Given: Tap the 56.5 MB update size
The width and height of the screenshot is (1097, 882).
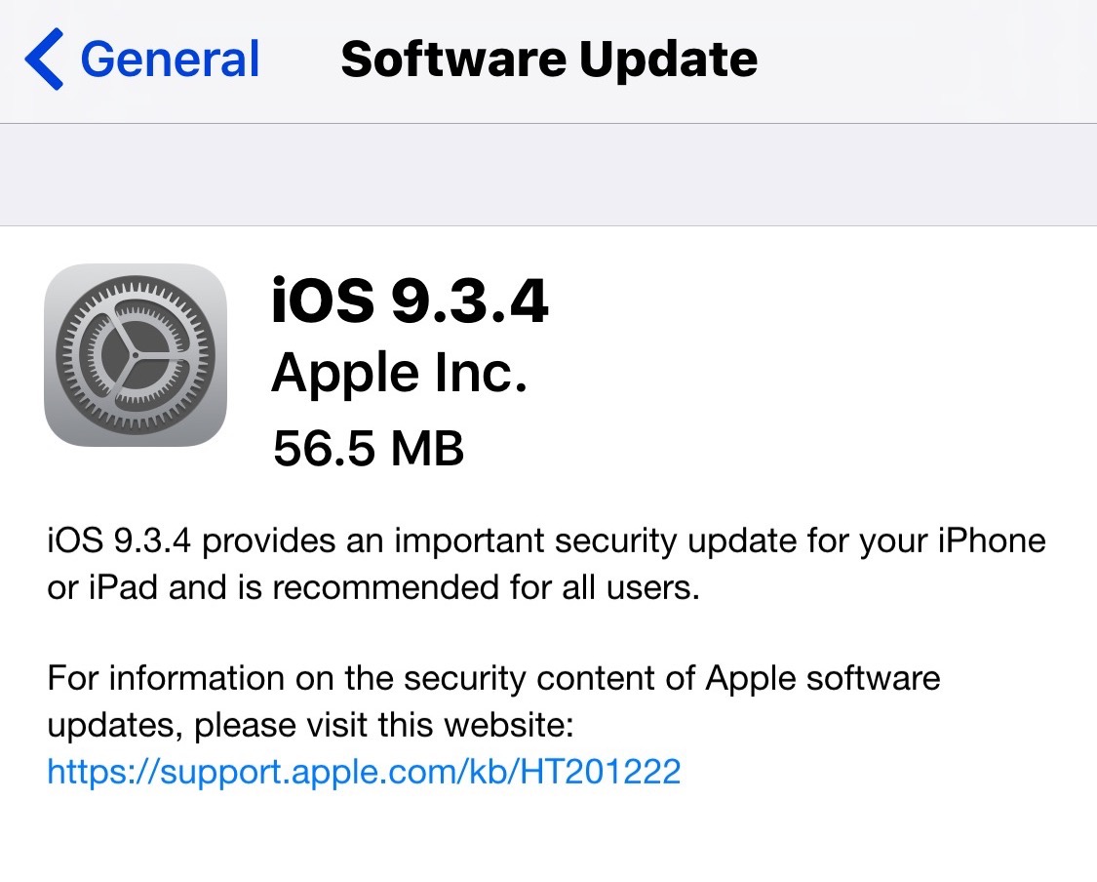Looking at the screenshot, I should click(369, 448).
